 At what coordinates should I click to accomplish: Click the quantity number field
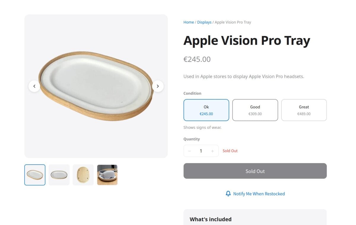click(201, 151)
